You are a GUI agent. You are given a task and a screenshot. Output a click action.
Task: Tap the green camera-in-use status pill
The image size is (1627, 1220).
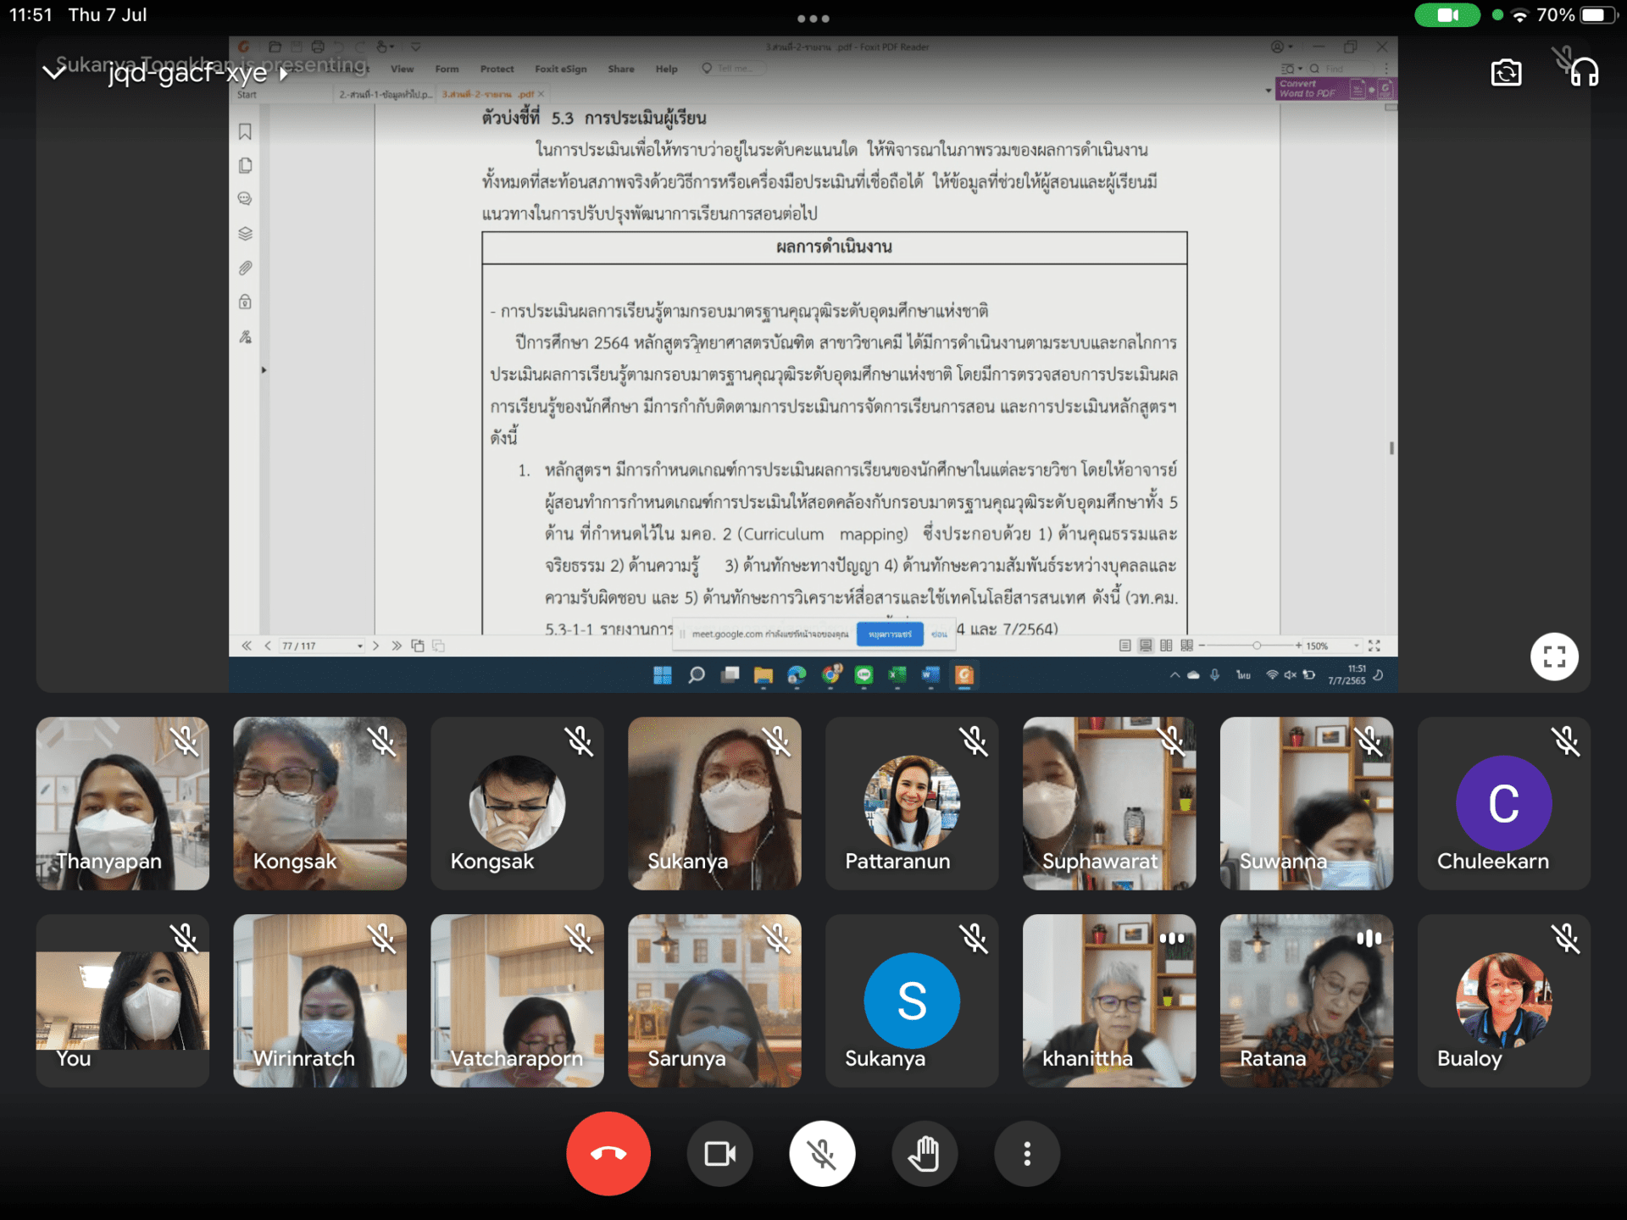tap(1447, 15)
